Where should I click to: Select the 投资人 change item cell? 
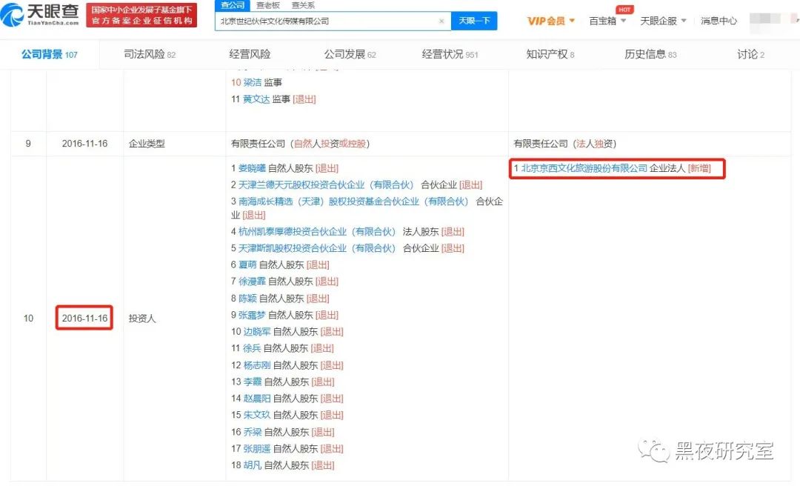pyautogui.click(x=141, y=319)
